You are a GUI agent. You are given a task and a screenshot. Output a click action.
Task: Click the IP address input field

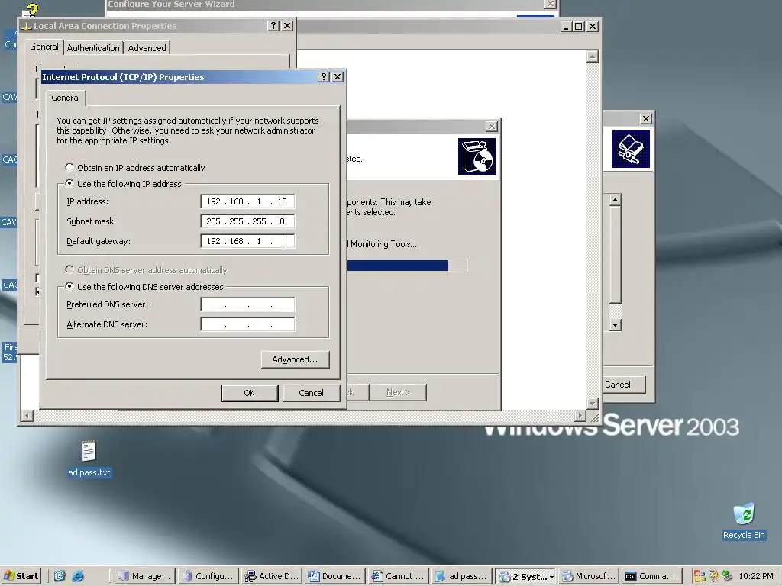point(247,201)
